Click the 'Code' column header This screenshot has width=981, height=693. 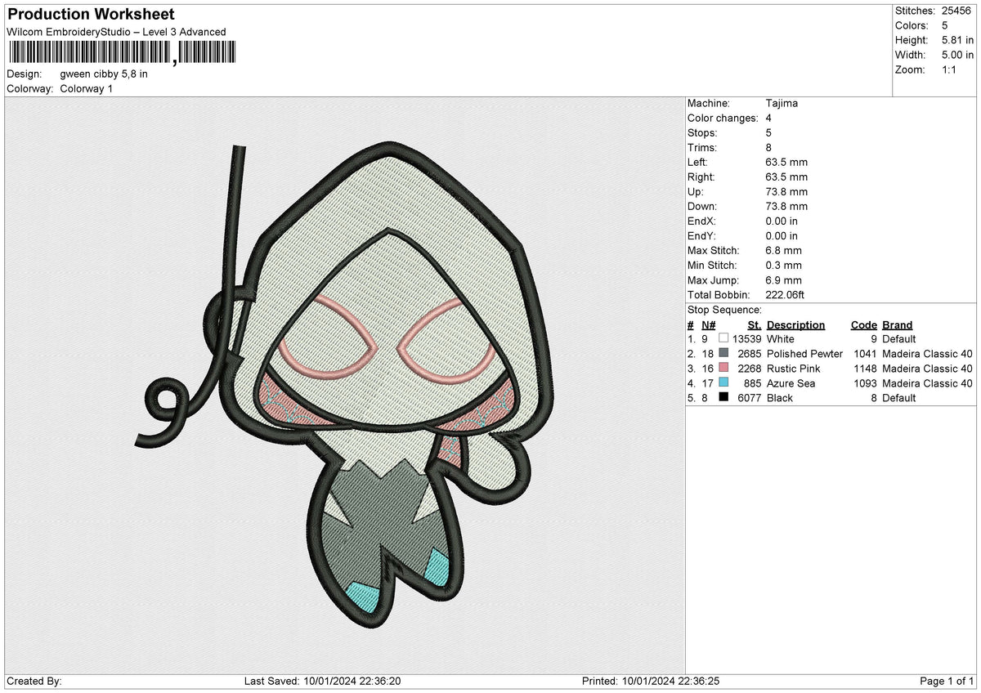click(864, 324)
